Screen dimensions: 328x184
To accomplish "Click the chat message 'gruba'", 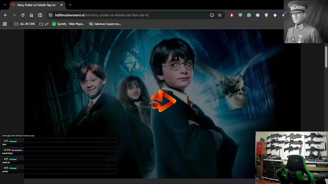I will [5, 171].
